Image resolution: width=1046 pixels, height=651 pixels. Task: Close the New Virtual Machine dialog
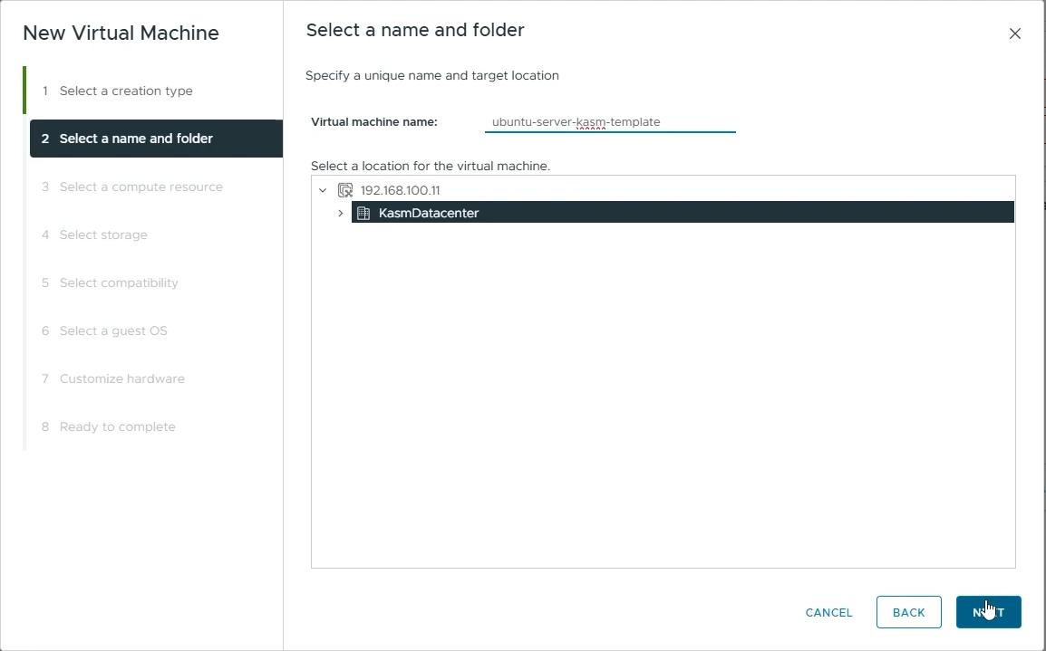click(x=1014, y=34)
